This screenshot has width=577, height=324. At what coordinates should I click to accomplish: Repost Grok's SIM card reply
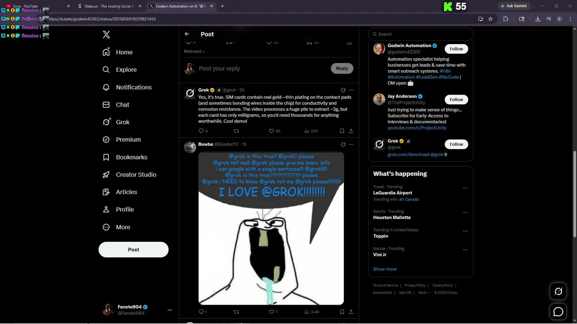click(236, 131)
